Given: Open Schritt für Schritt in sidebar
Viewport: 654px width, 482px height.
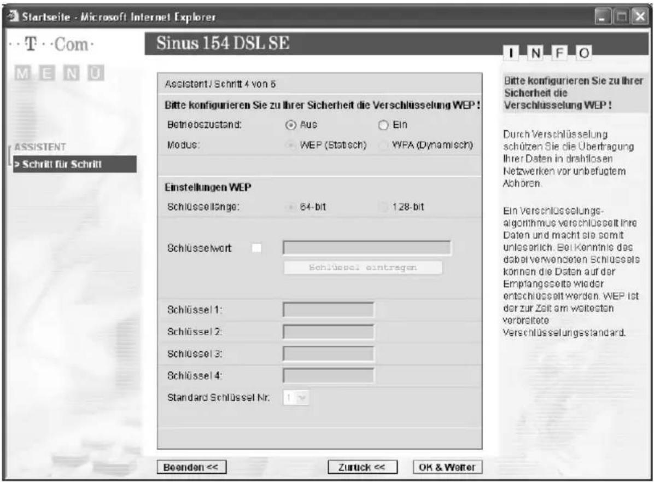Looking at the screenshot, I should (x=75, y=164).
